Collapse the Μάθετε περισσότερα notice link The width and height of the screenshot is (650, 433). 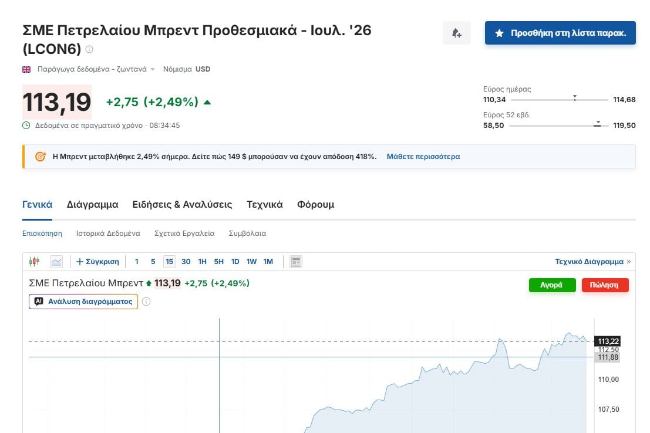[x=423, y=157]
